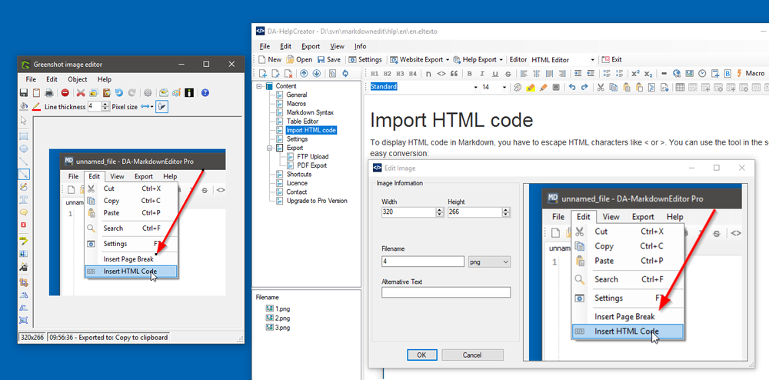Open the Standard paragraph style dropdown

[475, 87]
